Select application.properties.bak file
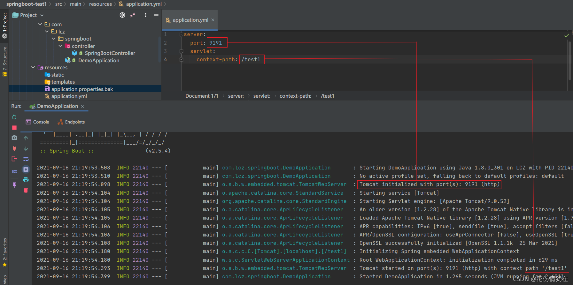Image resolution: width=573 pixels, height=285 pixels. 82,89
